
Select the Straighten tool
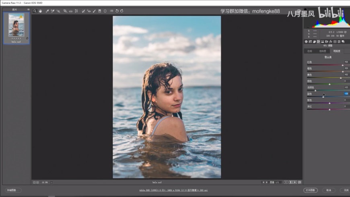click(x=71, y=11)
